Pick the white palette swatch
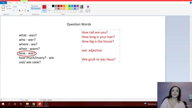Screen dimensions: 192x108 53,9
